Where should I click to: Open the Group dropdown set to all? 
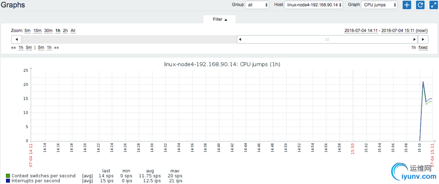257,5
